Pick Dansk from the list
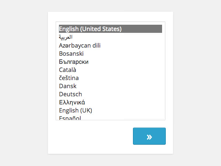This screenshot has height=166, width=221. (67, 86)
